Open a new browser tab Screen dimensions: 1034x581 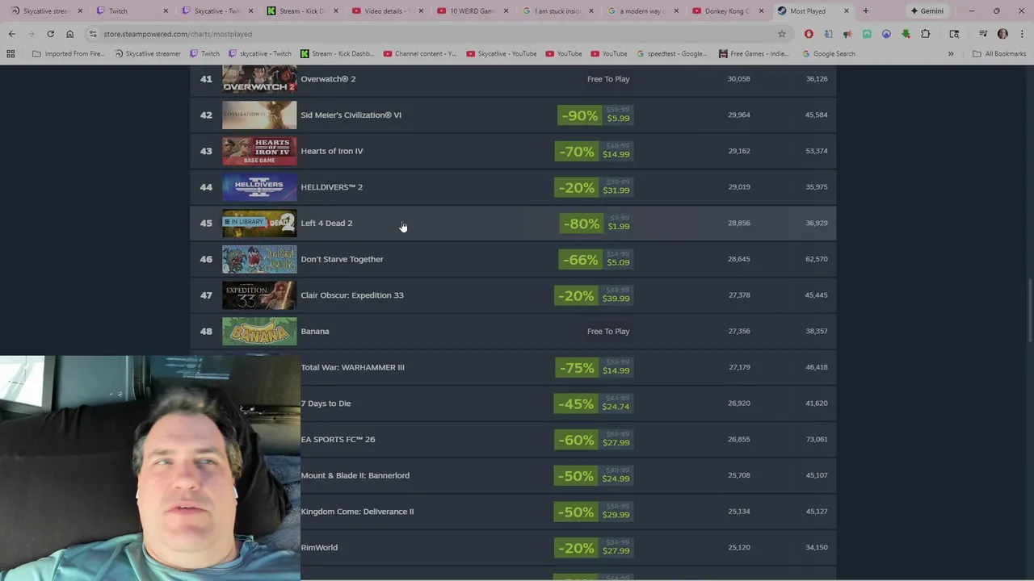tap(865, 11)
